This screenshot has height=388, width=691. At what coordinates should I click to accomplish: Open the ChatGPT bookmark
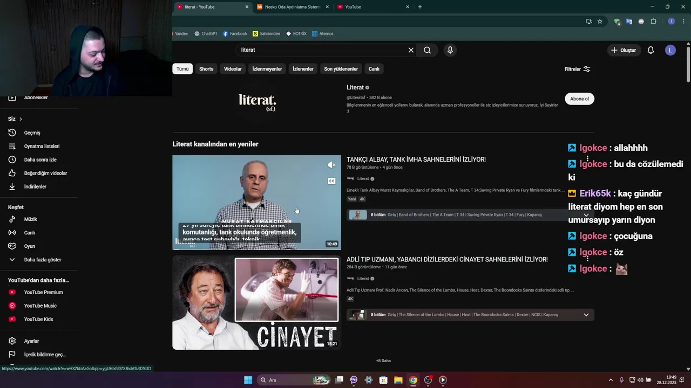point(206,33)
